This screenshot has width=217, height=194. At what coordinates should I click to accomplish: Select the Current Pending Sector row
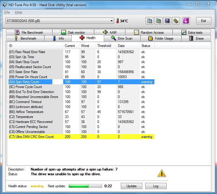pos(81,127)
